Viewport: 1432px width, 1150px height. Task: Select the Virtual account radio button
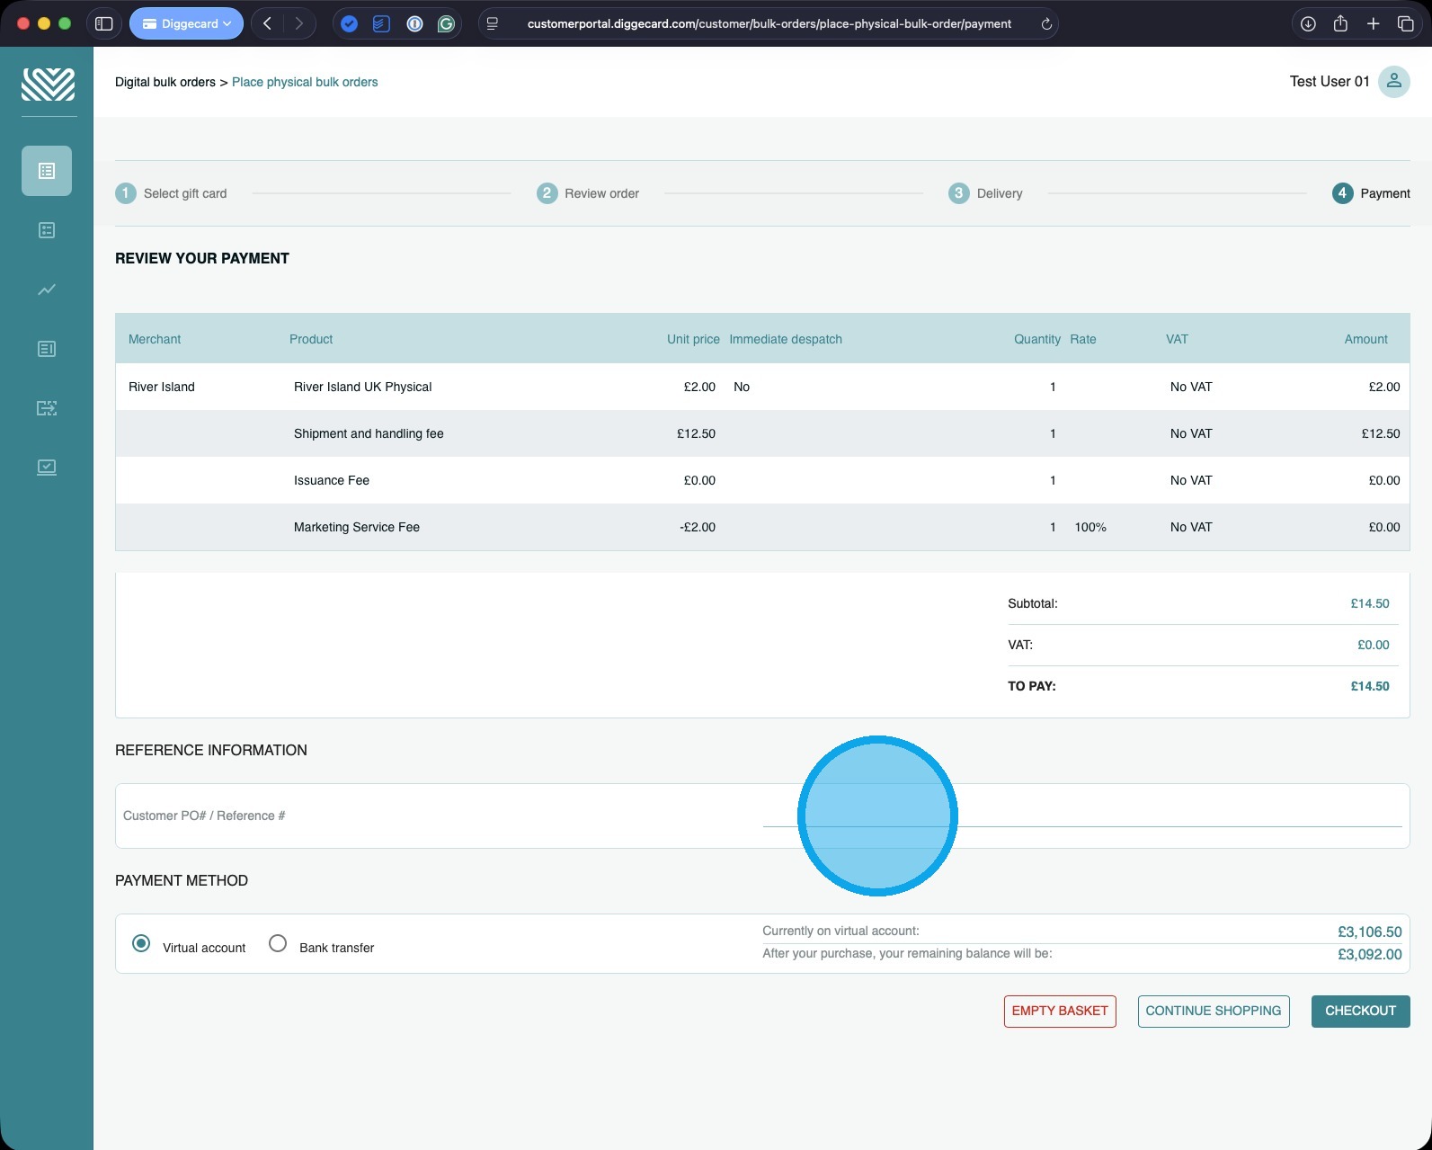[141, 943]
